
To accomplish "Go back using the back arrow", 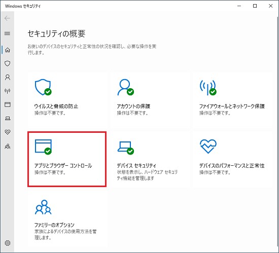I will (7, 18).
